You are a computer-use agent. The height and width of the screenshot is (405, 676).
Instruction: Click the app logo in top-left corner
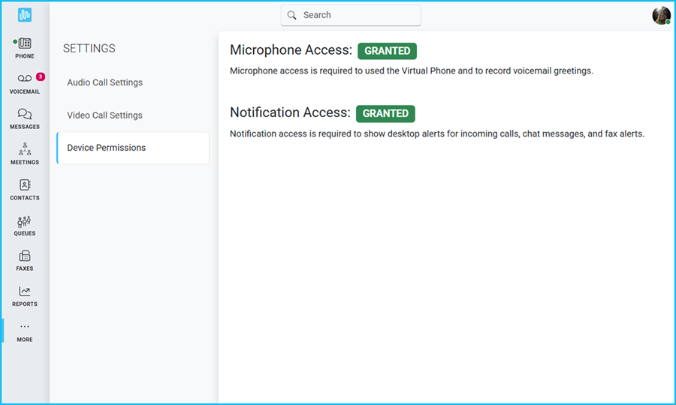25,15
